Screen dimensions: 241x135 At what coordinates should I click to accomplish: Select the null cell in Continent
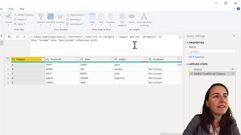pos(165,65)
